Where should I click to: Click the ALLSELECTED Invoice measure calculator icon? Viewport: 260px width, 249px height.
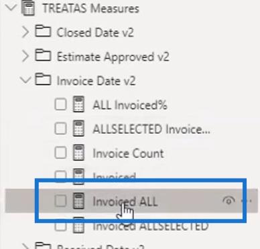[79, 129]
